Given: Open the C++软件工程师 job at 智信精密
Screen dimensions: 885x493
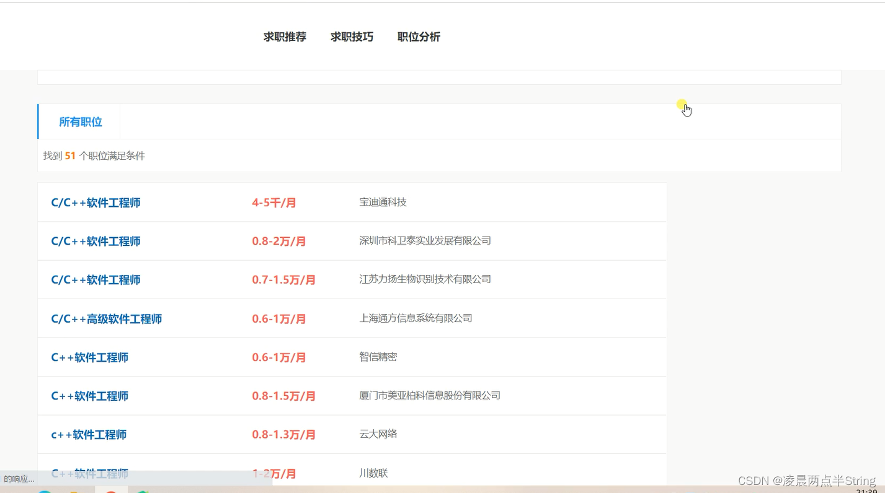Looking at the screenshot, I should [x=90, y=357].
